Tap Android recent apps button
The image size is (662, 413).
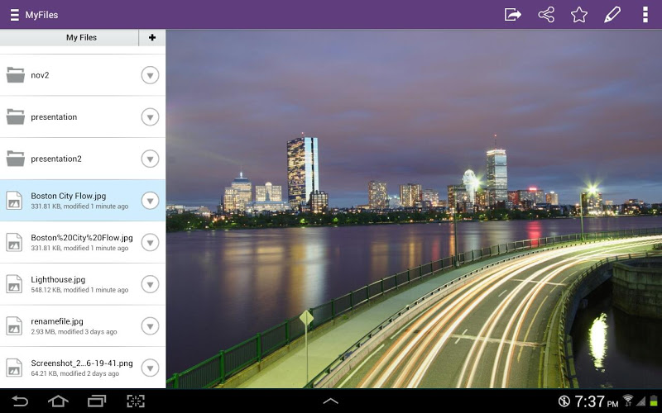(x=97, y=401)
